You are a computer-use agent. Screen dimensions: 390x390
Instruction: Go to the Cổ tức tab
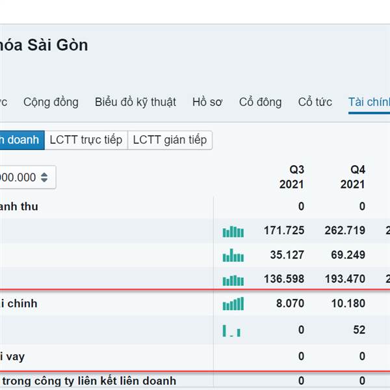(x=315, y=102)
